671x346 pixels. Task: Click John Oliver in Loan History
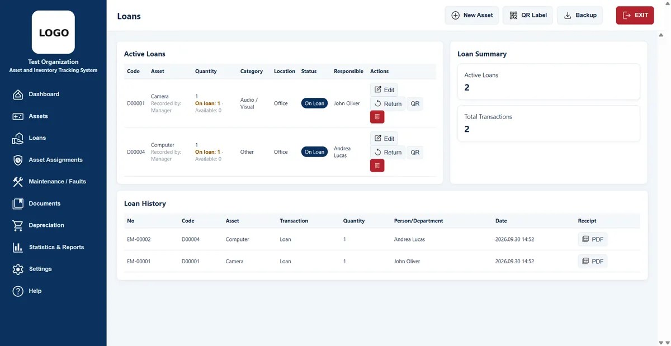pos(407,261)
